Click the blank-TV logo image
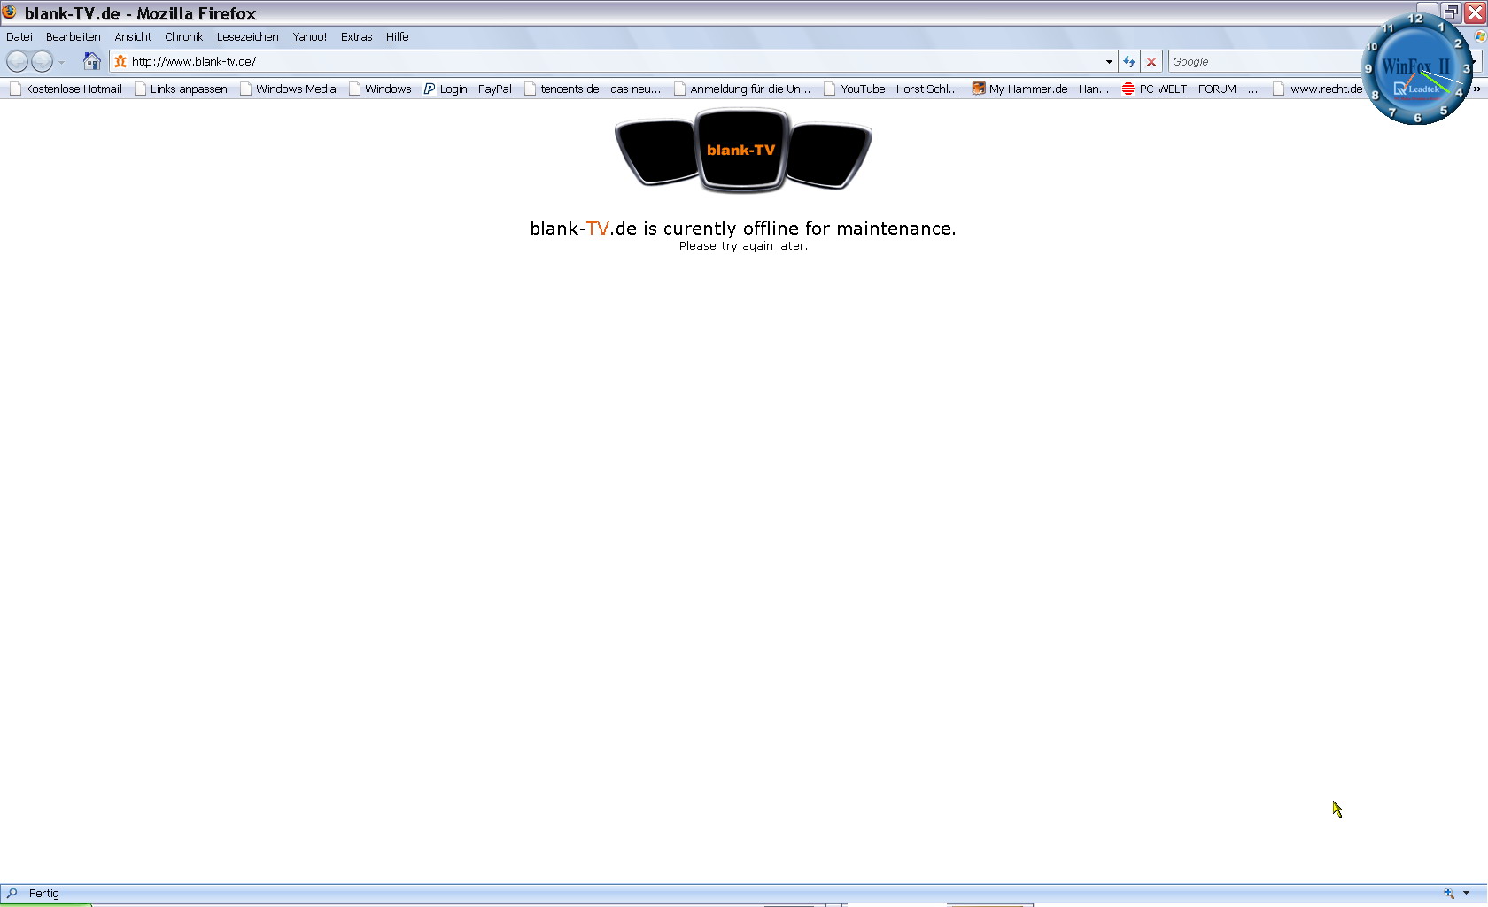1488x907 pixels. click(743, 151)
